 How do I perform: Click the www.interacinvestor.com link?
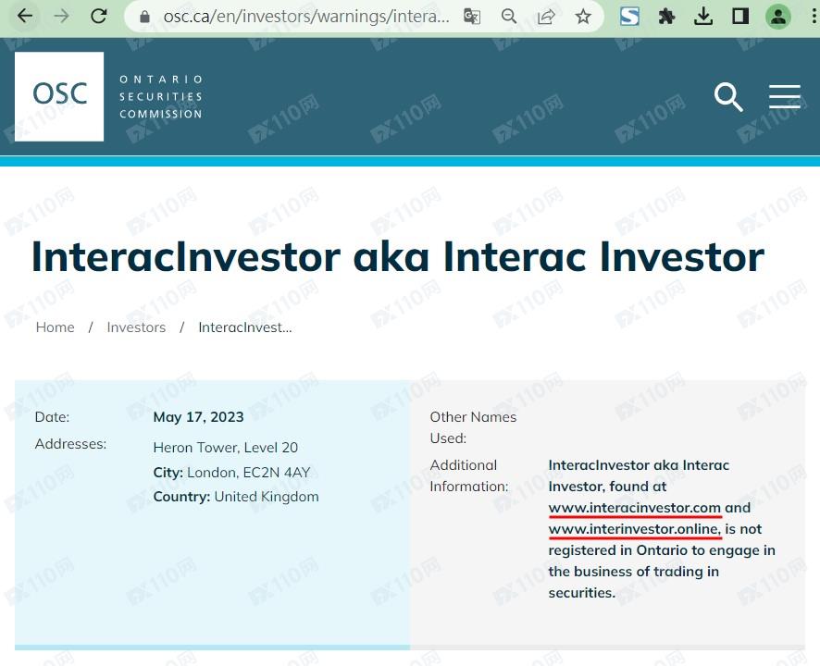[x=634, y=508]
